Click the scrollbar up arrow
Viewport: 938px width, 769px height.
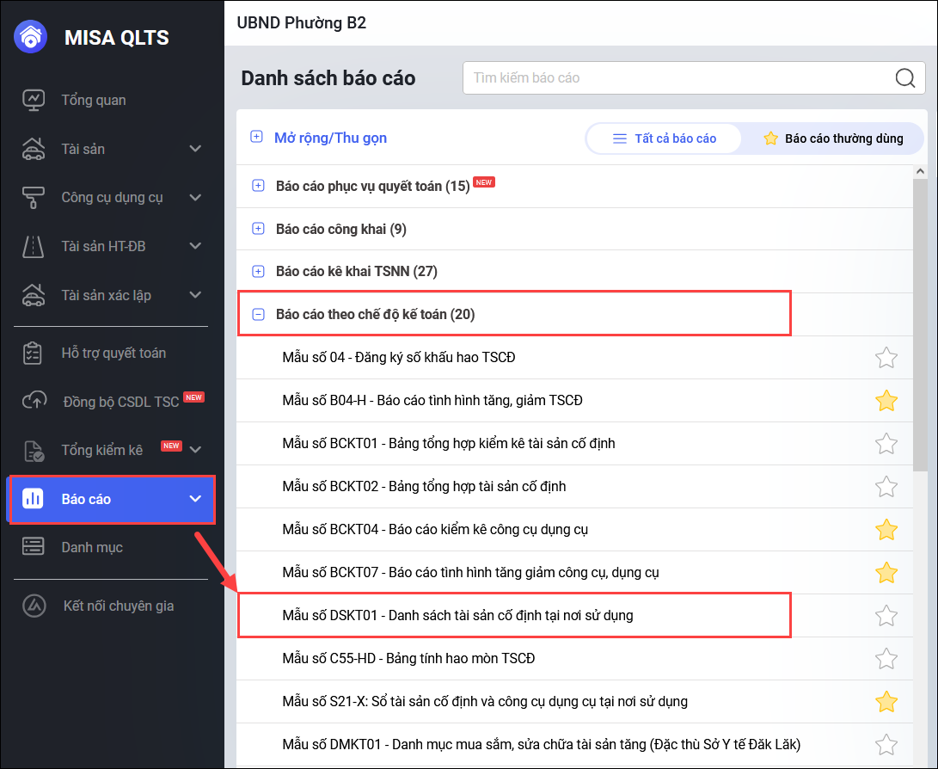click(919, 172)
